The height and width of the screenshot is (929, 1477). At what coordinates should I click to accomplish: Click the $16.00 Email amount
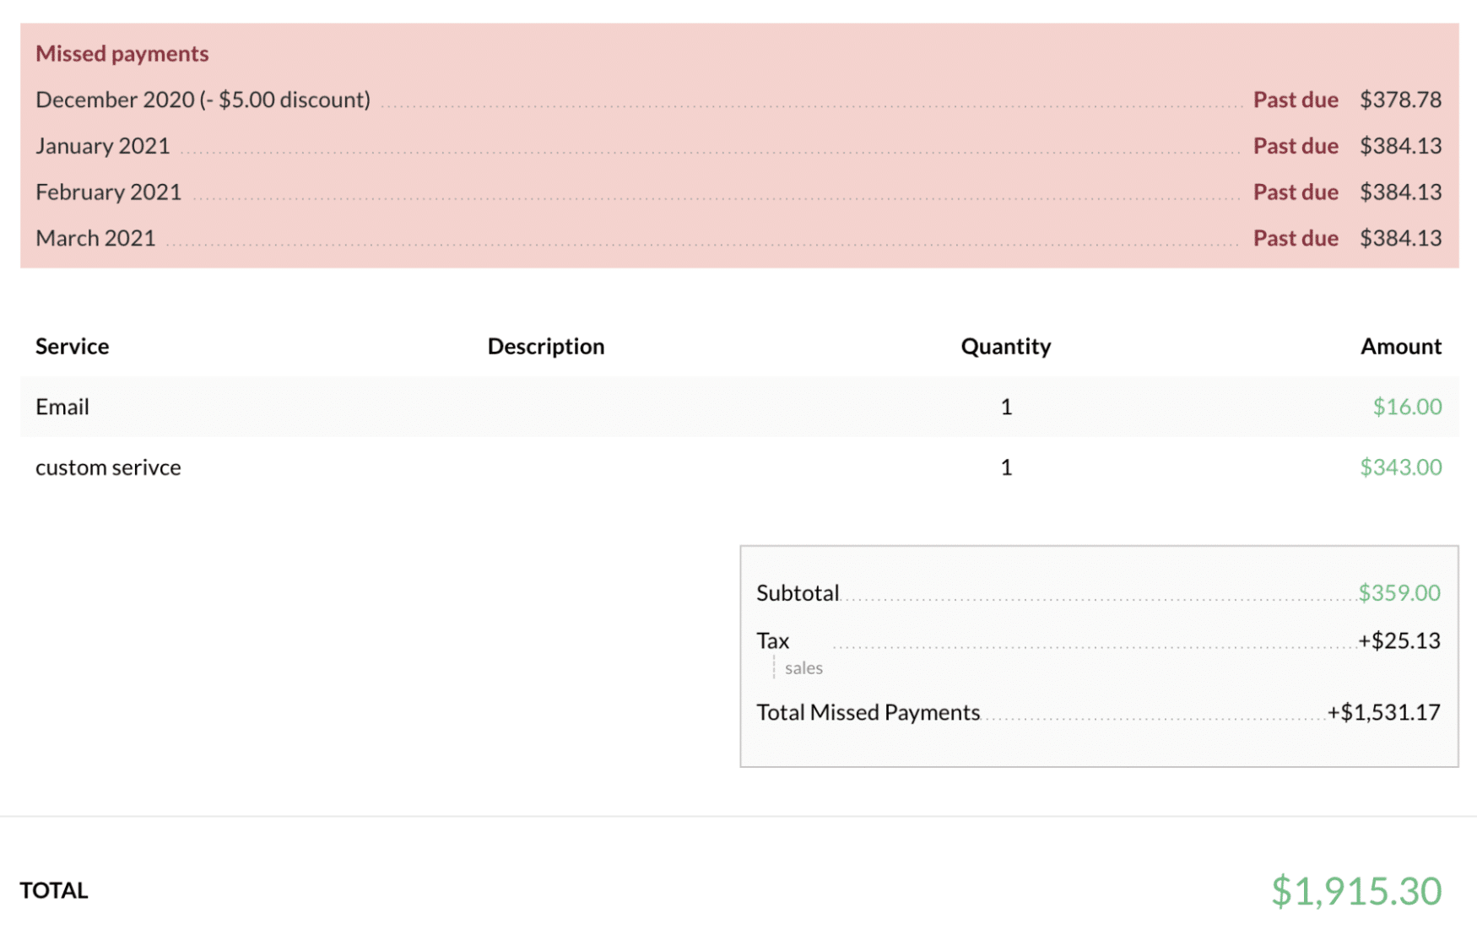[x=1406, y=407]
